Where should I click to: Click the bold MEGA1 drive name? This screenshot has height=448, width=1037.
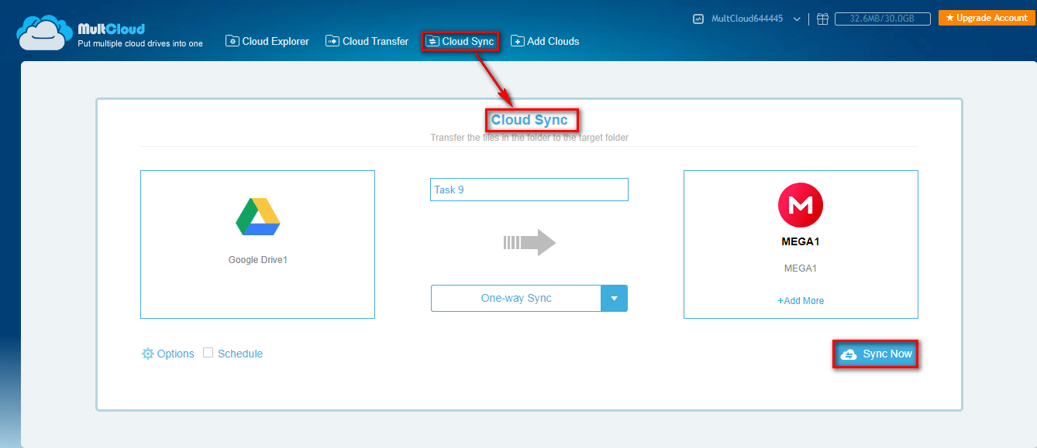[x=801, y=241]
